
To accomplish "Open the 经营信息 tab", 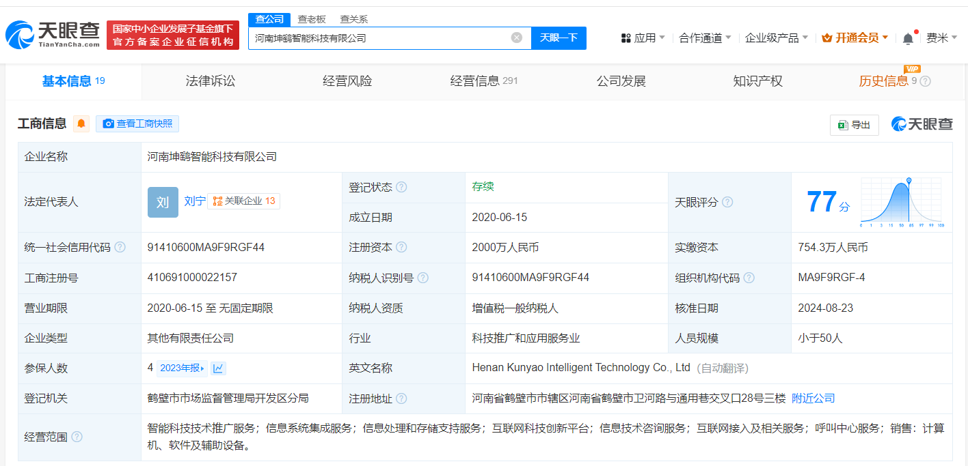I will pos(484,81).
